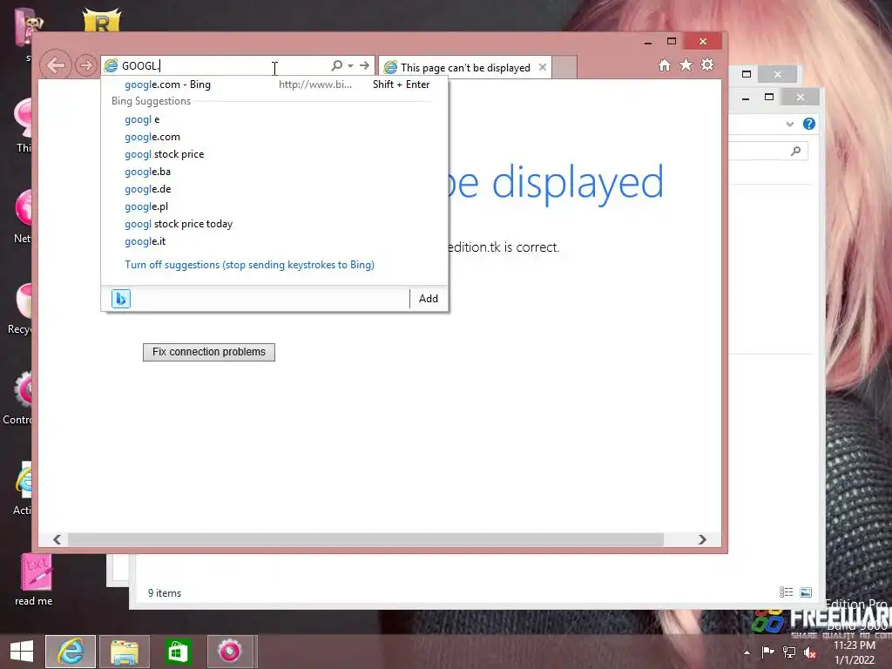Image resolution: width=892 pixels, height=669 pixels.
Task: Click the Go arrow in address bar
Action: pyautogui.click(x=365, y=65)
